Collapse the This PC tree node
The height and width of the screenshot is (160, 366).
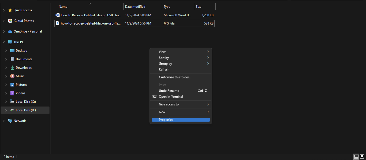tap(4, 42)
